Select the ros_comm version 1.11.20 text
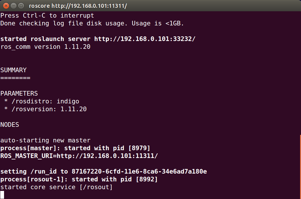Viewport: 301px width, 199px height. [x=45, y=47]
